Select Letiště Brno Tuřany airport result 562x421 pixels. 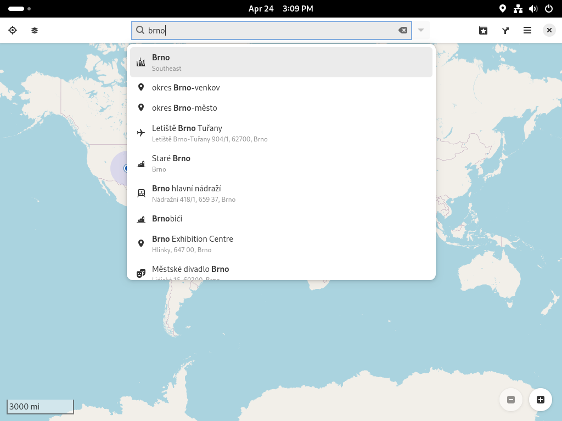281,133
